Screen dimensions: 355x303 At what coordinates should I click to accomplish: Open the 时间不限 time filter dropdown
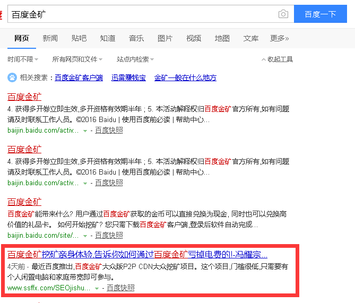coord(23,59)
